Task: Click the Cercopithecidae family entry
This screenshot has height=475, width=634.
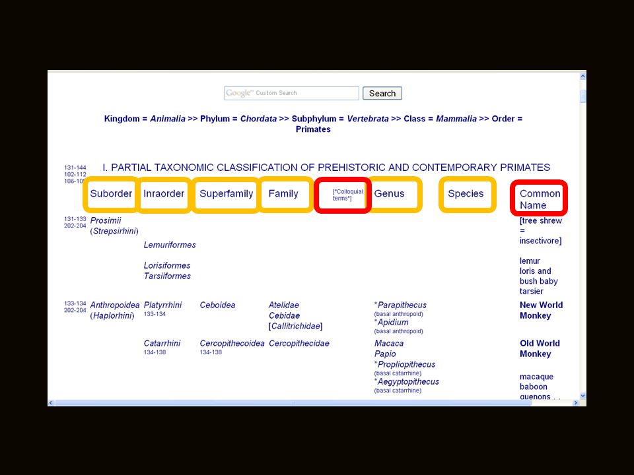Action: [299, 343]
